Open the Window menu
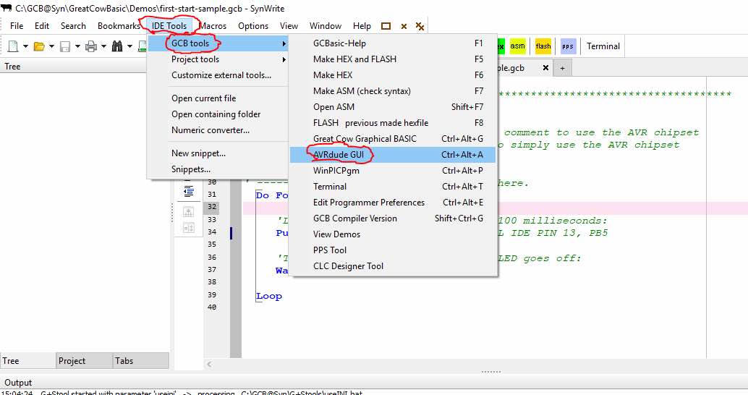748x395 pixels. (326, 26)
